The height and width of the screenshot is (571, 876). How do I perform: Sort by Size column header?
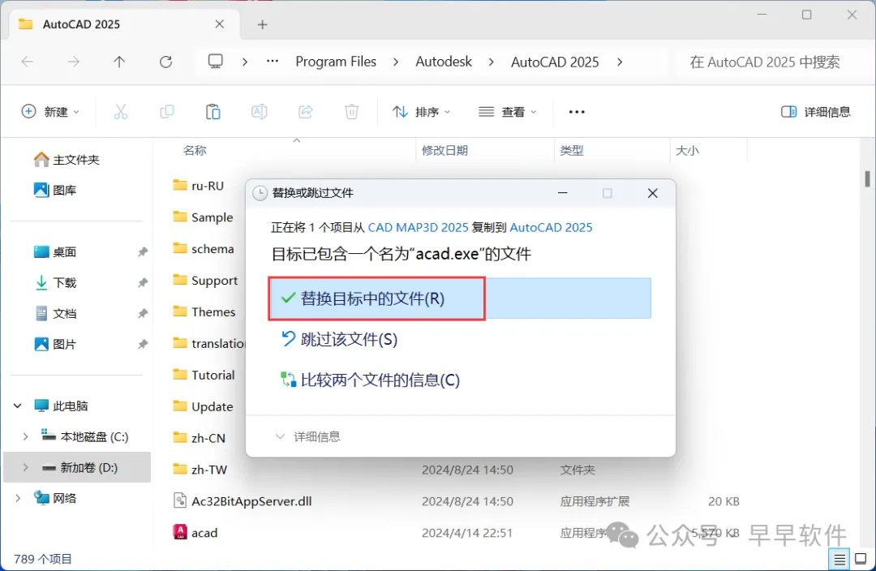pyautogui.click(x=687, y=150)
